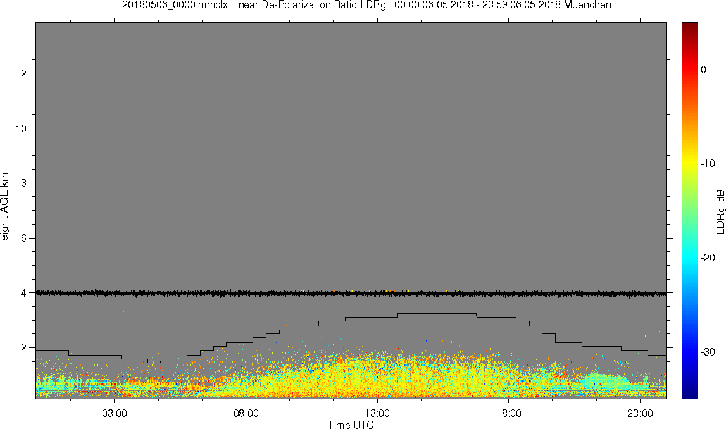The height and width of the screenshot is (429, 726).
Task: Click the 03:00 time tick label
Action: (115, 413)
